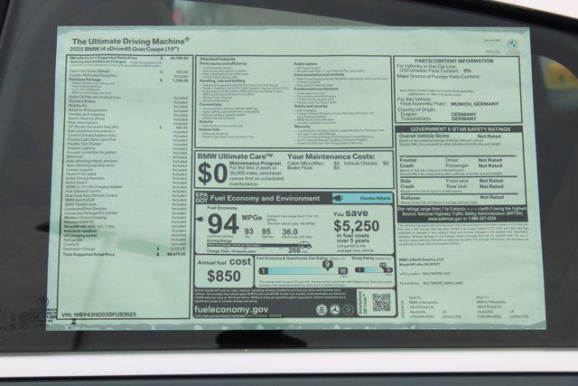Click the EPA DOT badge on the fuel header
578x386 pixels.
point(201,198)
